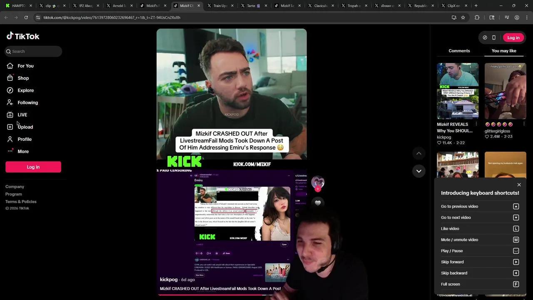The height and width of the screenshot is (300, 533).
Task: Open the third suggested video thumbnail
Action: click(458, 165)
